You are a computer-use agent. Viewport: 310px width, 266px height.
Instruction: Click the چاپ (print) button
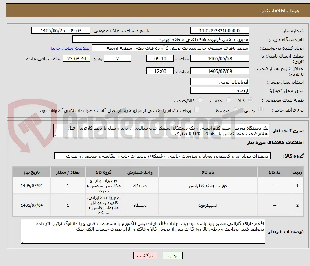point(172,255)
